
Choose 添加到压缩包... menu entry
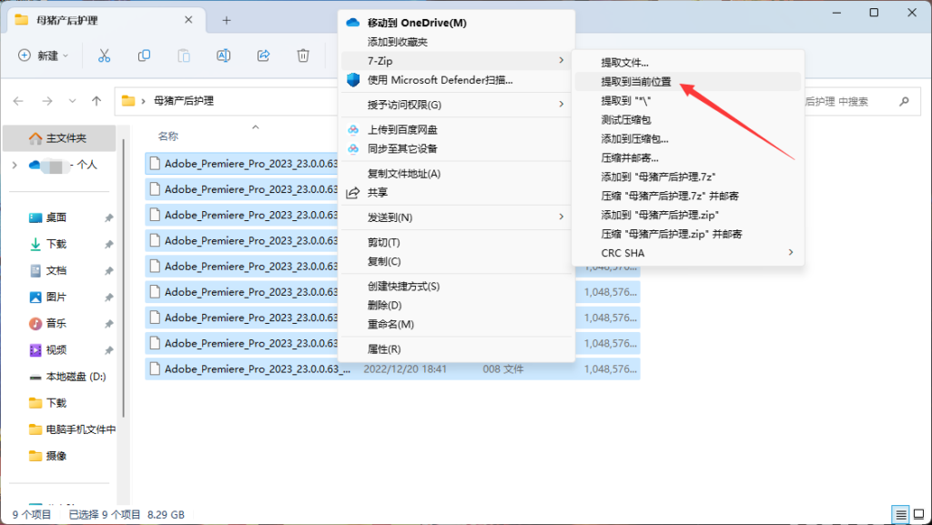pos(688,139)
